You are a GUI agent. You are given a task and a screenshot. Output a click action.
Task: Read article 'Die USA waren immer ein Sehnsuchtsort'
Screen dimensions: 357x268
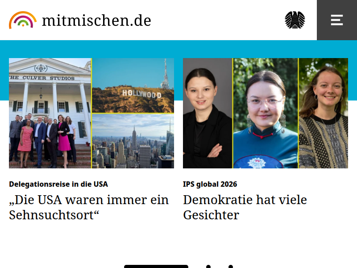[x=89, y=207]
